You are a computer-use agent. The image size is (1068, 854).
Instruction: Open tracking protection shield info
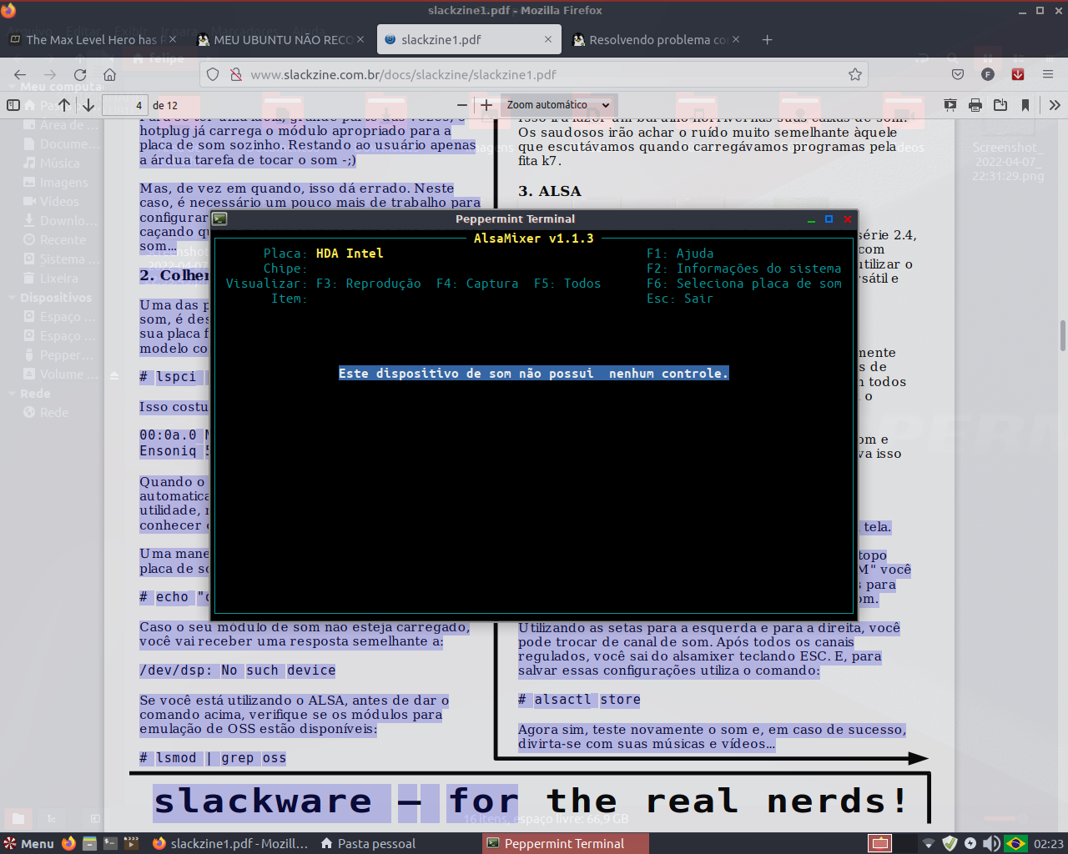pyautogui.click(x=213, y=74)
